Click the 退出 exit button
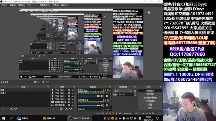The image size is (216, 121). pos(150,108)
